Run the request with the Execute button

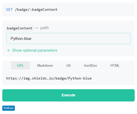coord(68,95)
